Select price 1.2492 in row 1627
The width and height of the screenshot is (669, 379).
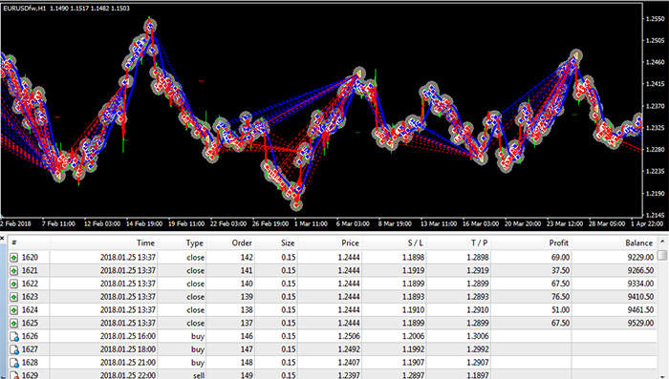coord(349,349)
